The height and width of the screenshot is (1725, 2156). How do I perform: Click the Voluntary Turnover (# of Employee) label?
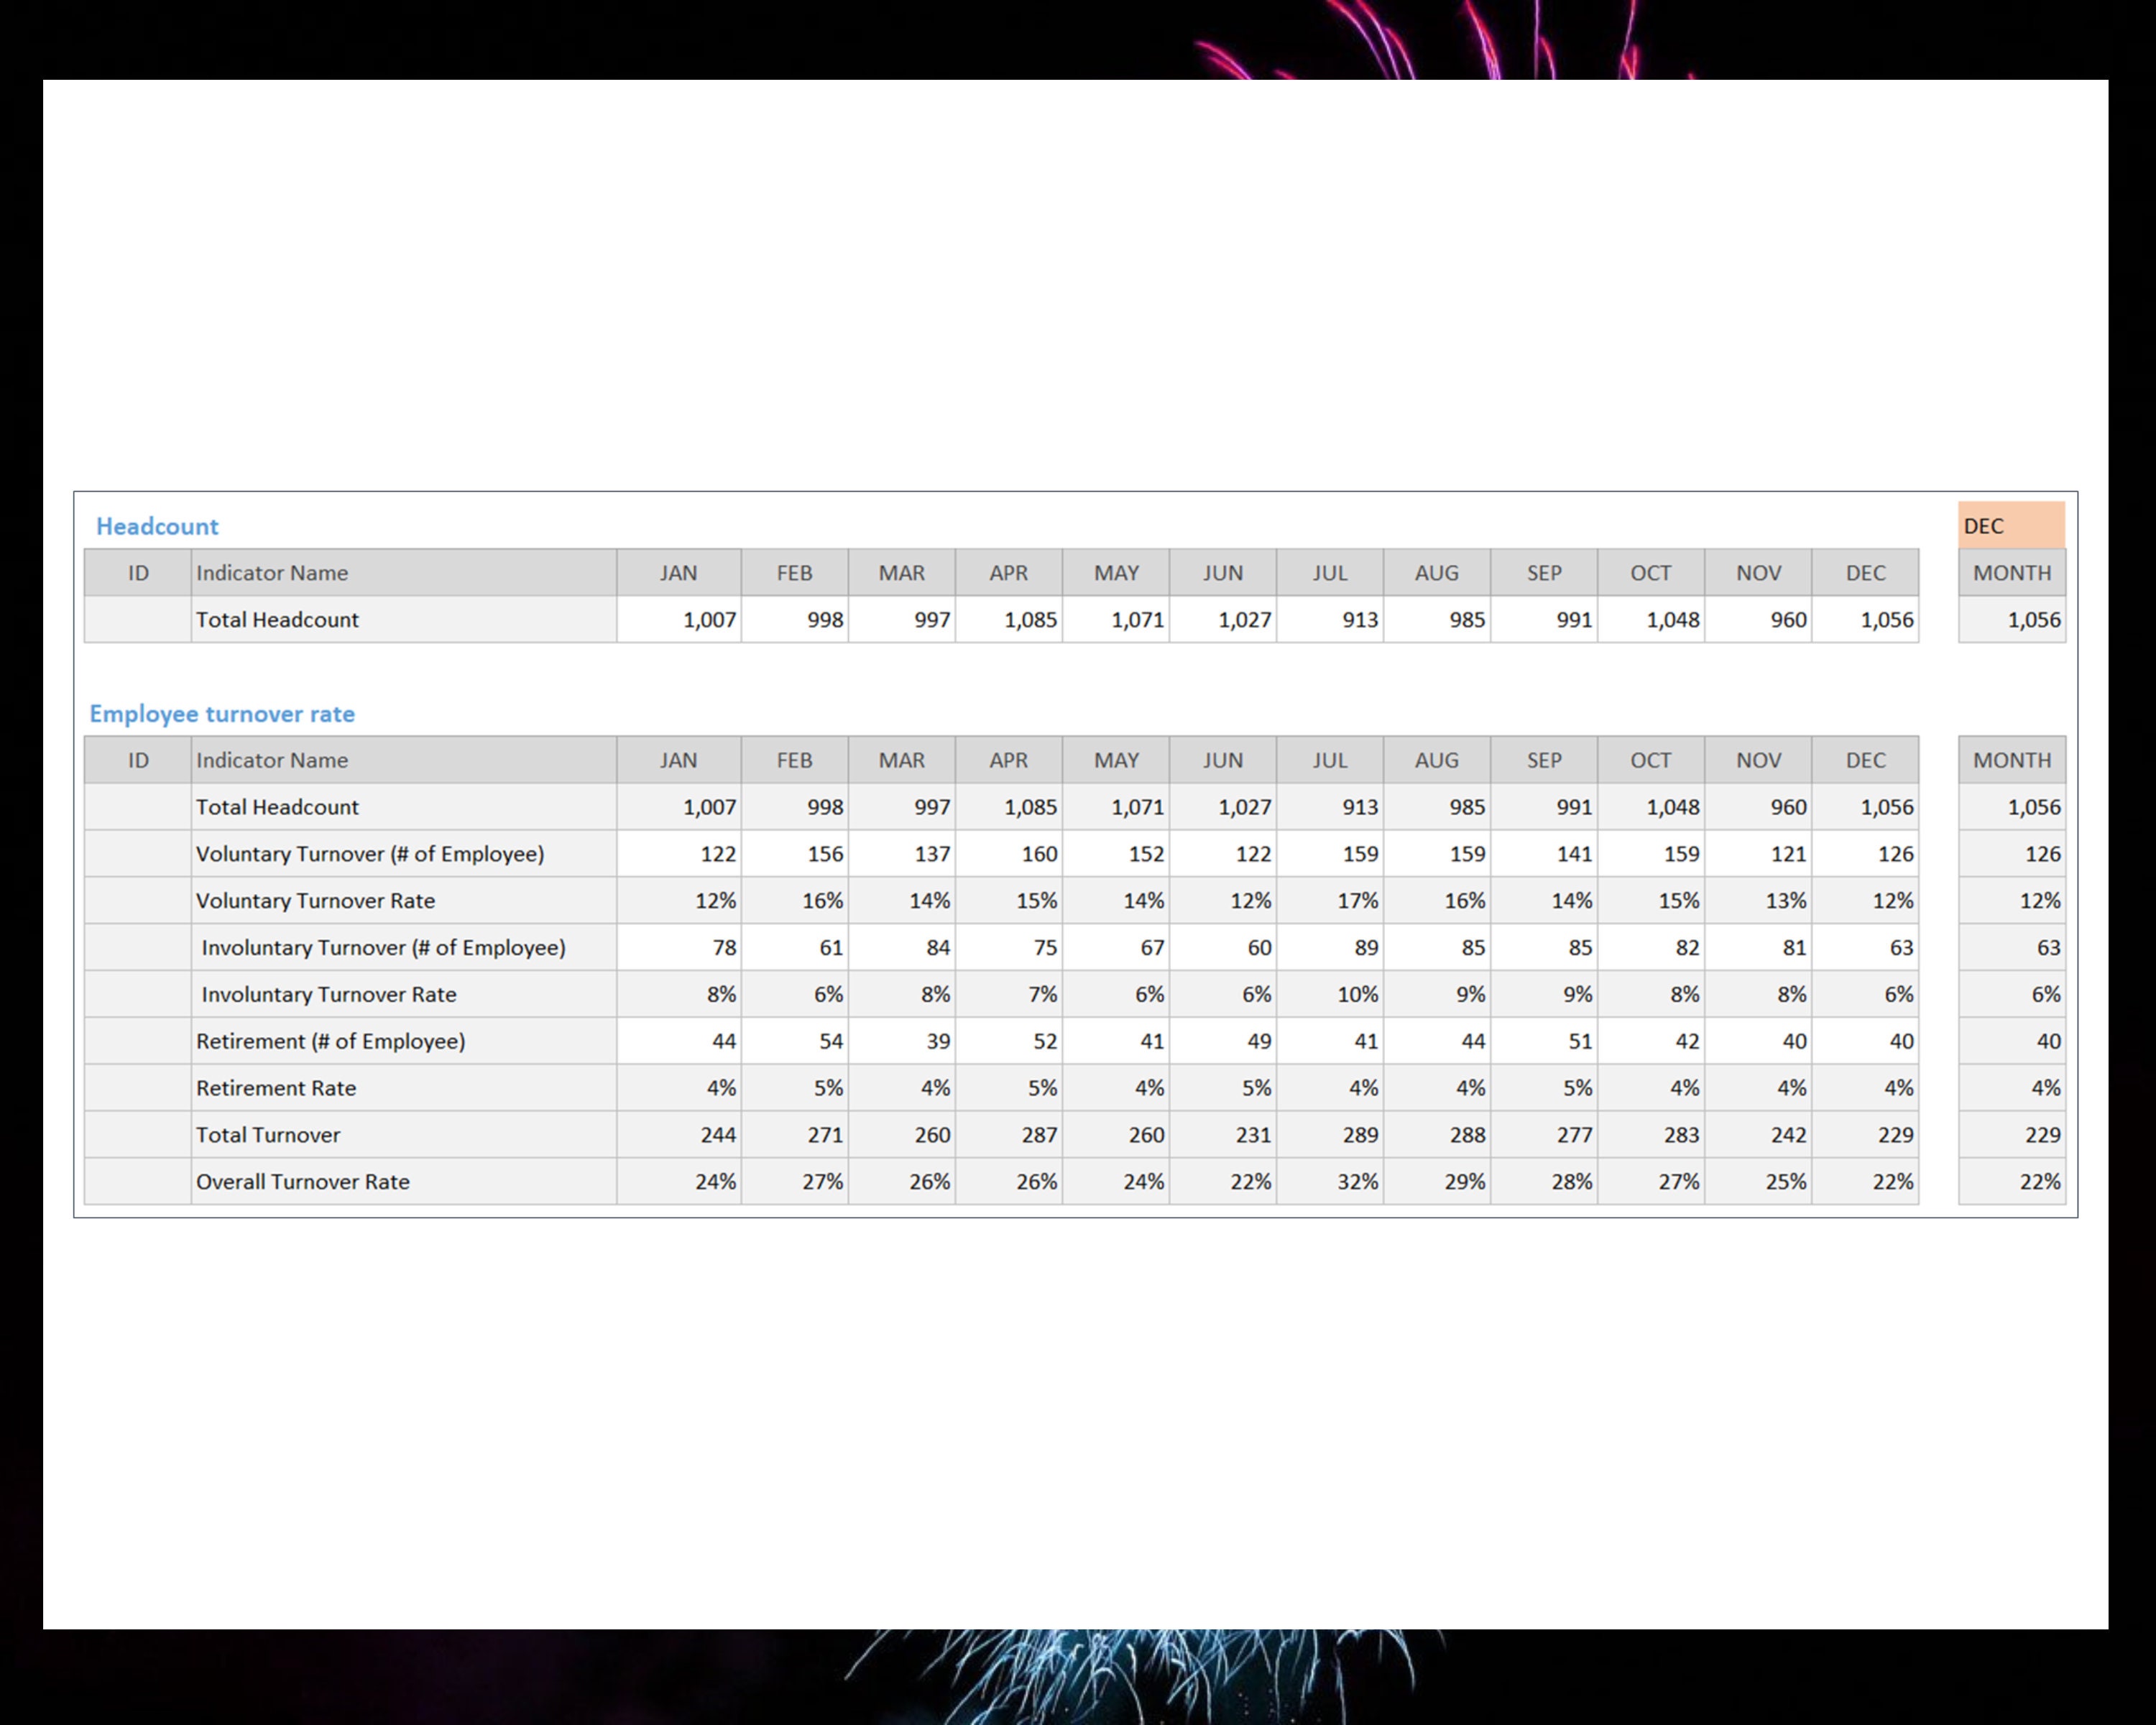coord(370,853)
